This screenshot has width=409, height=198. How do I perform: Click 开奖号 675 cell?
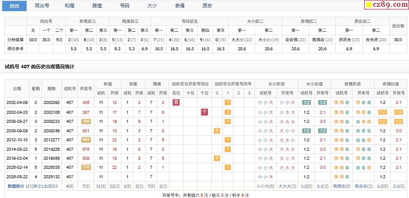[x=86, y=149]
